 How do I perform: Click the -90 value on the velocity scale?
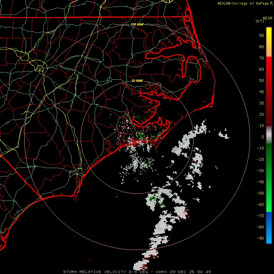click(x=260, y=238)
